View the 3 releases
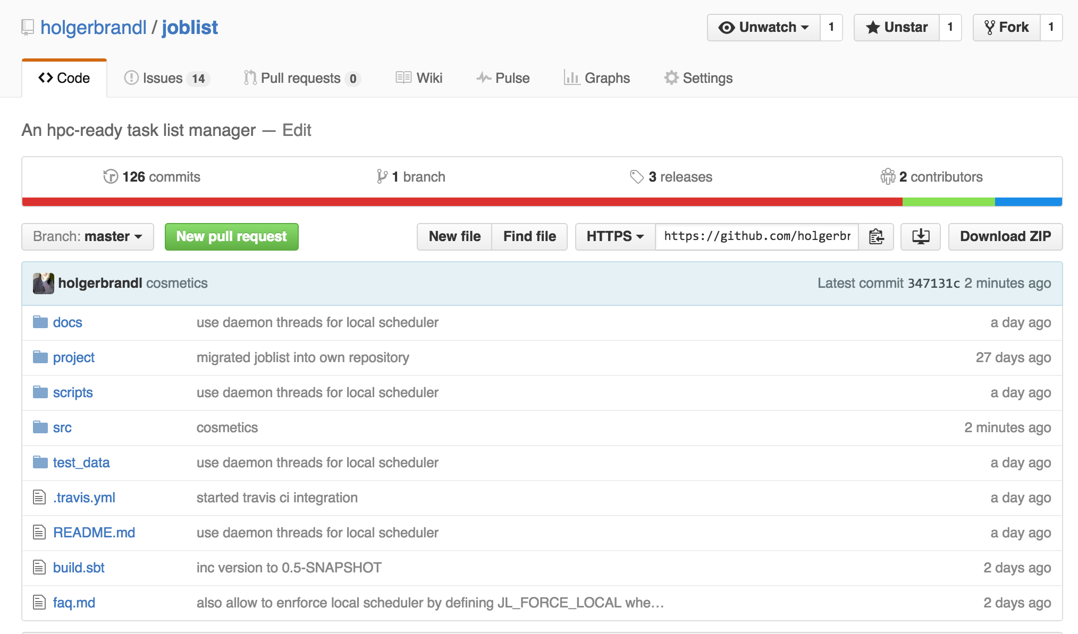The image size is (1078, 634). point(671,177)
